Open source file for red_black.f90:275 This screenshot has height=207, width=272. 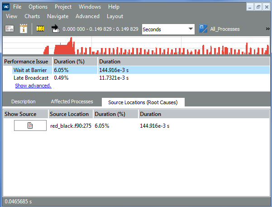click(x=30, y=126)
